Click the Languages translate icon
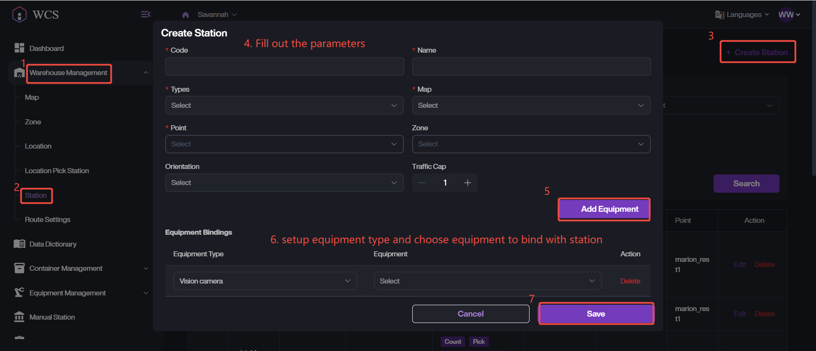This screenshot has height=351, width=816. click(719, 15)
